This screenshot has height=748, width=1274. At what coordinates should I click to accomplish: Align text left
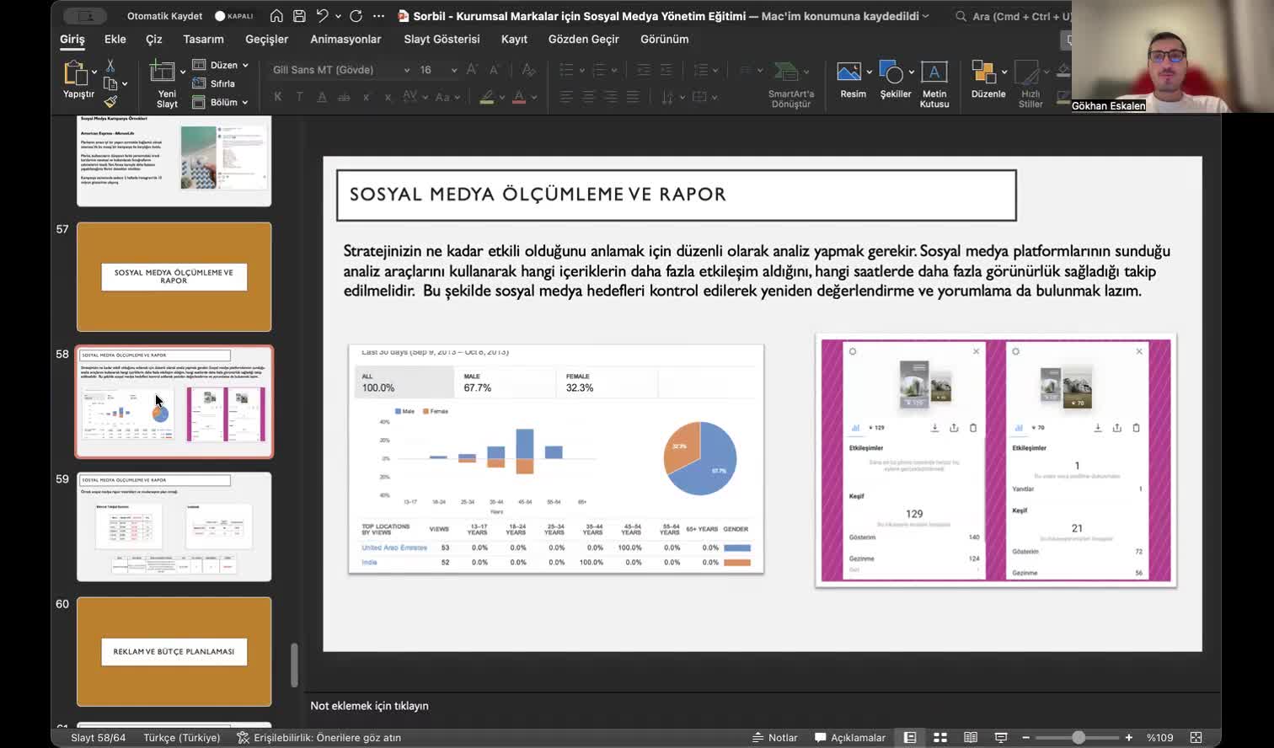(x=566, y=97)
